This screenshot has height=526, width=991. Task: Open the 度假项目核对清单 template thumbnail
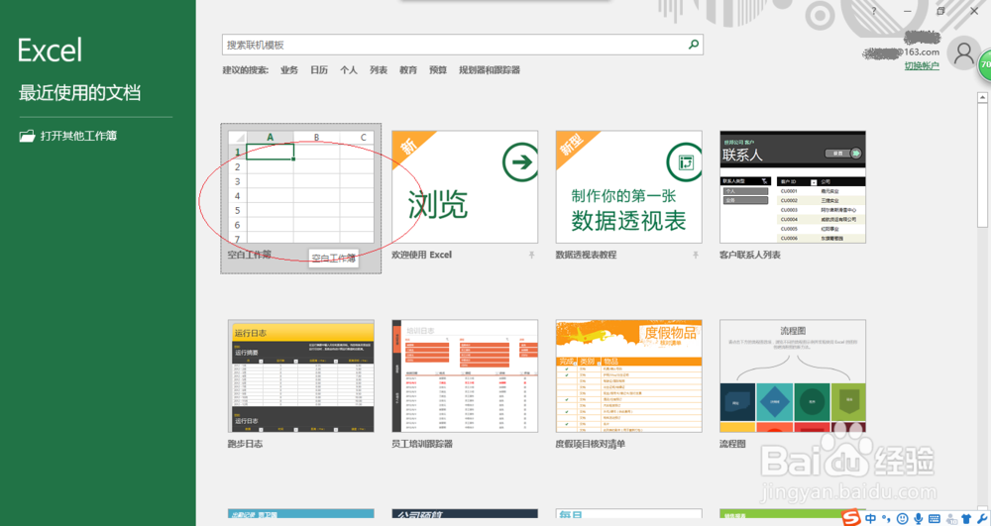click(629, 375)
